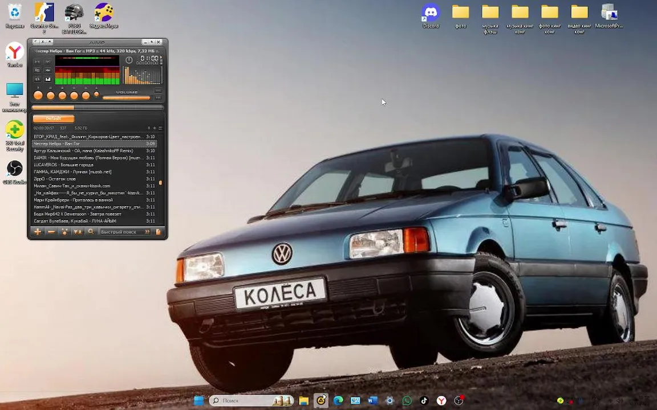The height and width of the screenshot is (410, 657).
Task: Remove tracks with the minus button
Action: click(x=51, y=232)
